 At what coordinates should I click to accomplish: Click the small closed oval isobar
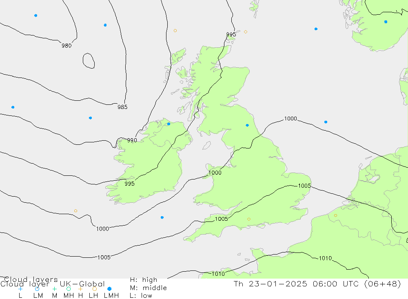coord(89,61)
